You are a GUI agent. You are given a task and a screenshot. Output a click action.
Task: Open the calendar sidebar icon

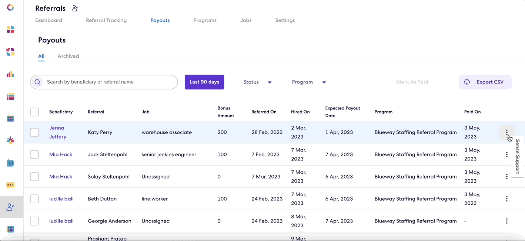tap(10, 118)
